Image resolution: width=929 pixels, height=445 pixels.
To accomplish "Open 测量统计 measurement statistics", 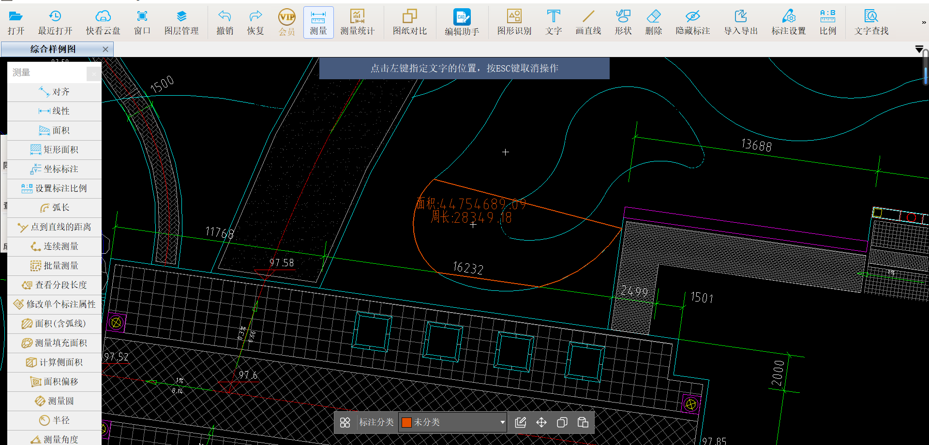I will tap(358, 23).
